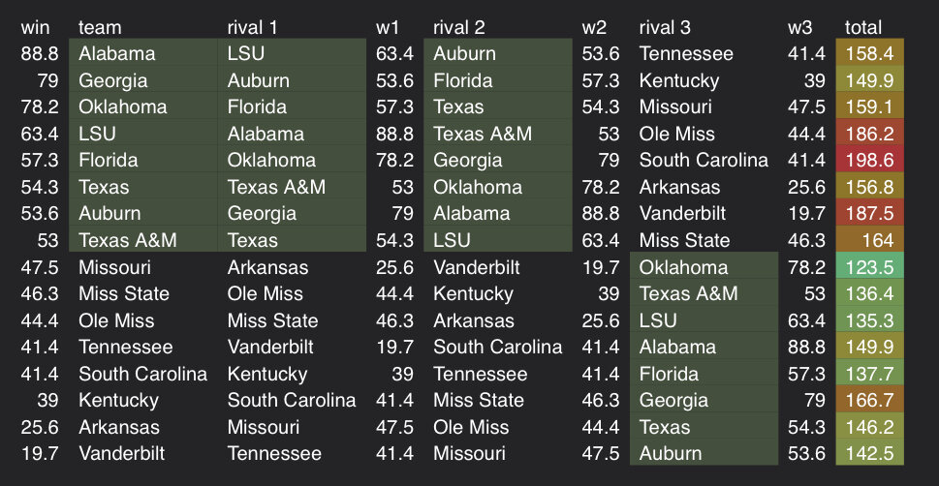
Task: Click the Alabama cell in team column
Action: (143, 53)
